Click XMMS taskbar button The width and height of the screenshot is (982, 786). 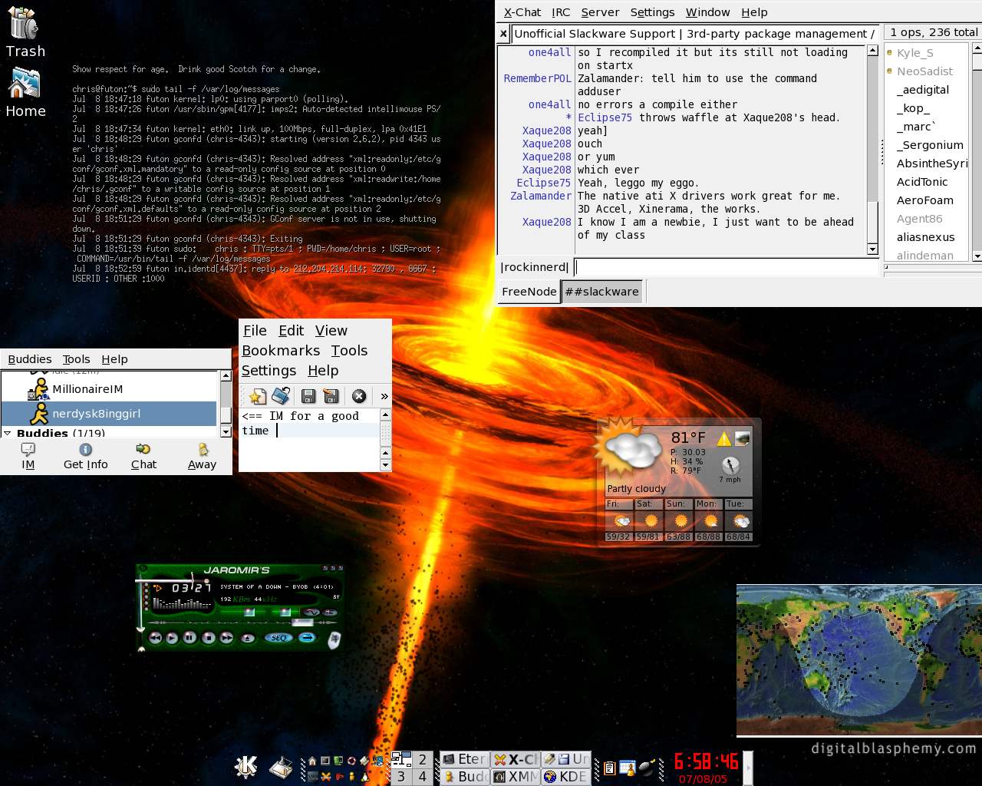516,777
